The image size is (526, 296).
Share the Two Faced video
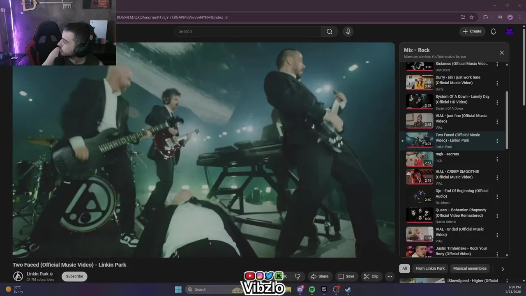coord(319,276)
